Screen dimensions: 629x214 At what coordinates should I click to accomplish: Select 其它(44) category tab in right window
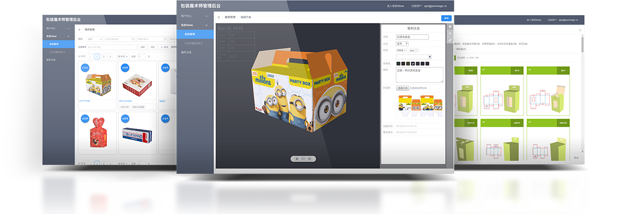pyautogui.click(x=523, y=44)
